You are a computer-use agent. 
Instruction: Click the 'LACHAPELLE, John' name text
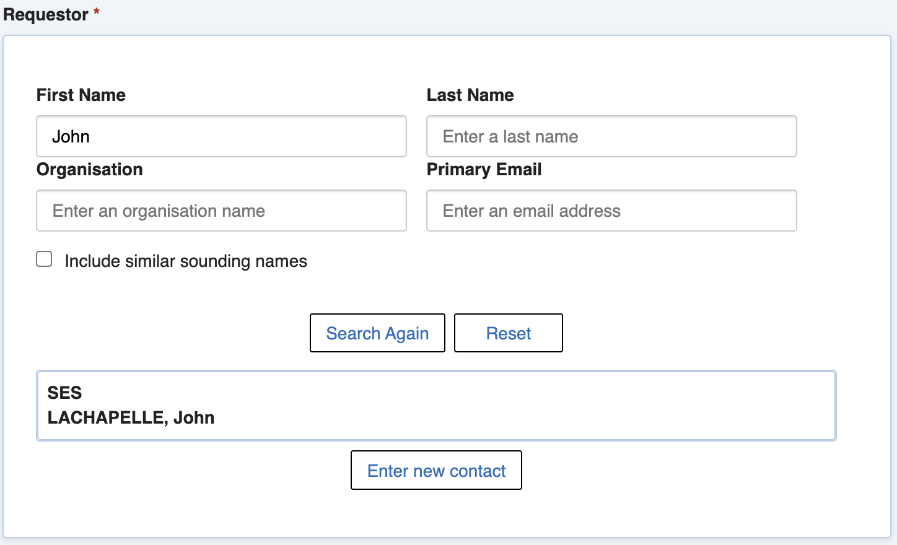[x=131, y=417]
